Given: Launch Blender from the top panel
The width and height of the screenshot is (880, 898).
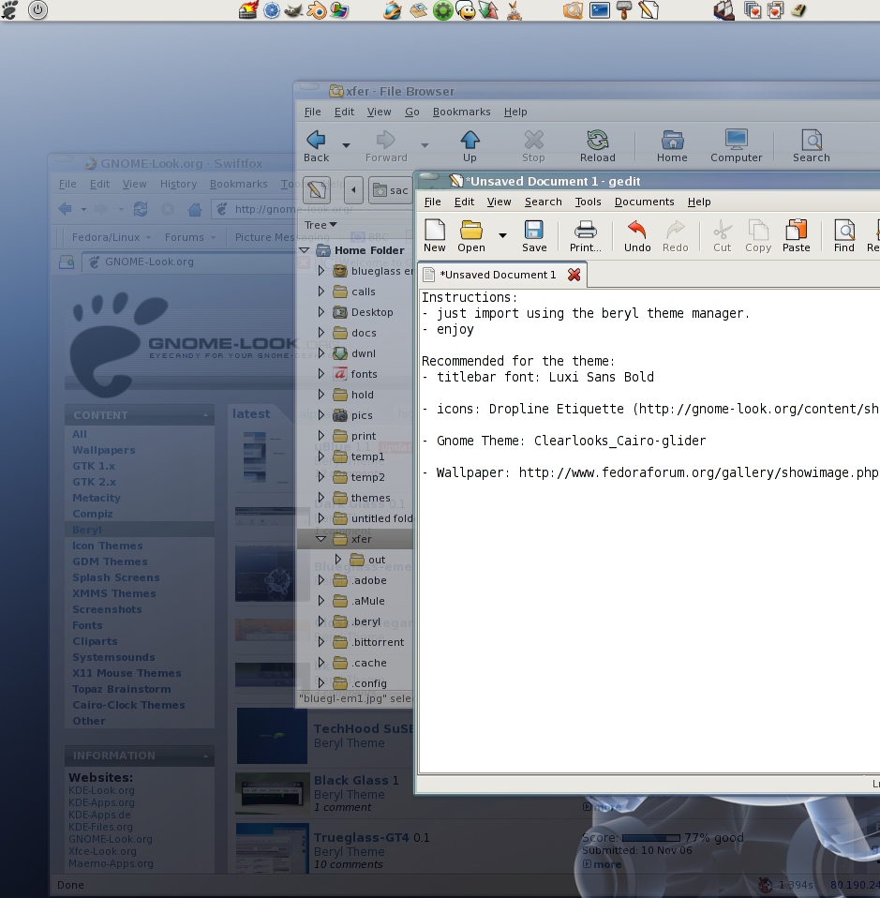Looking at the screenshot, I should tap(317, 9).
